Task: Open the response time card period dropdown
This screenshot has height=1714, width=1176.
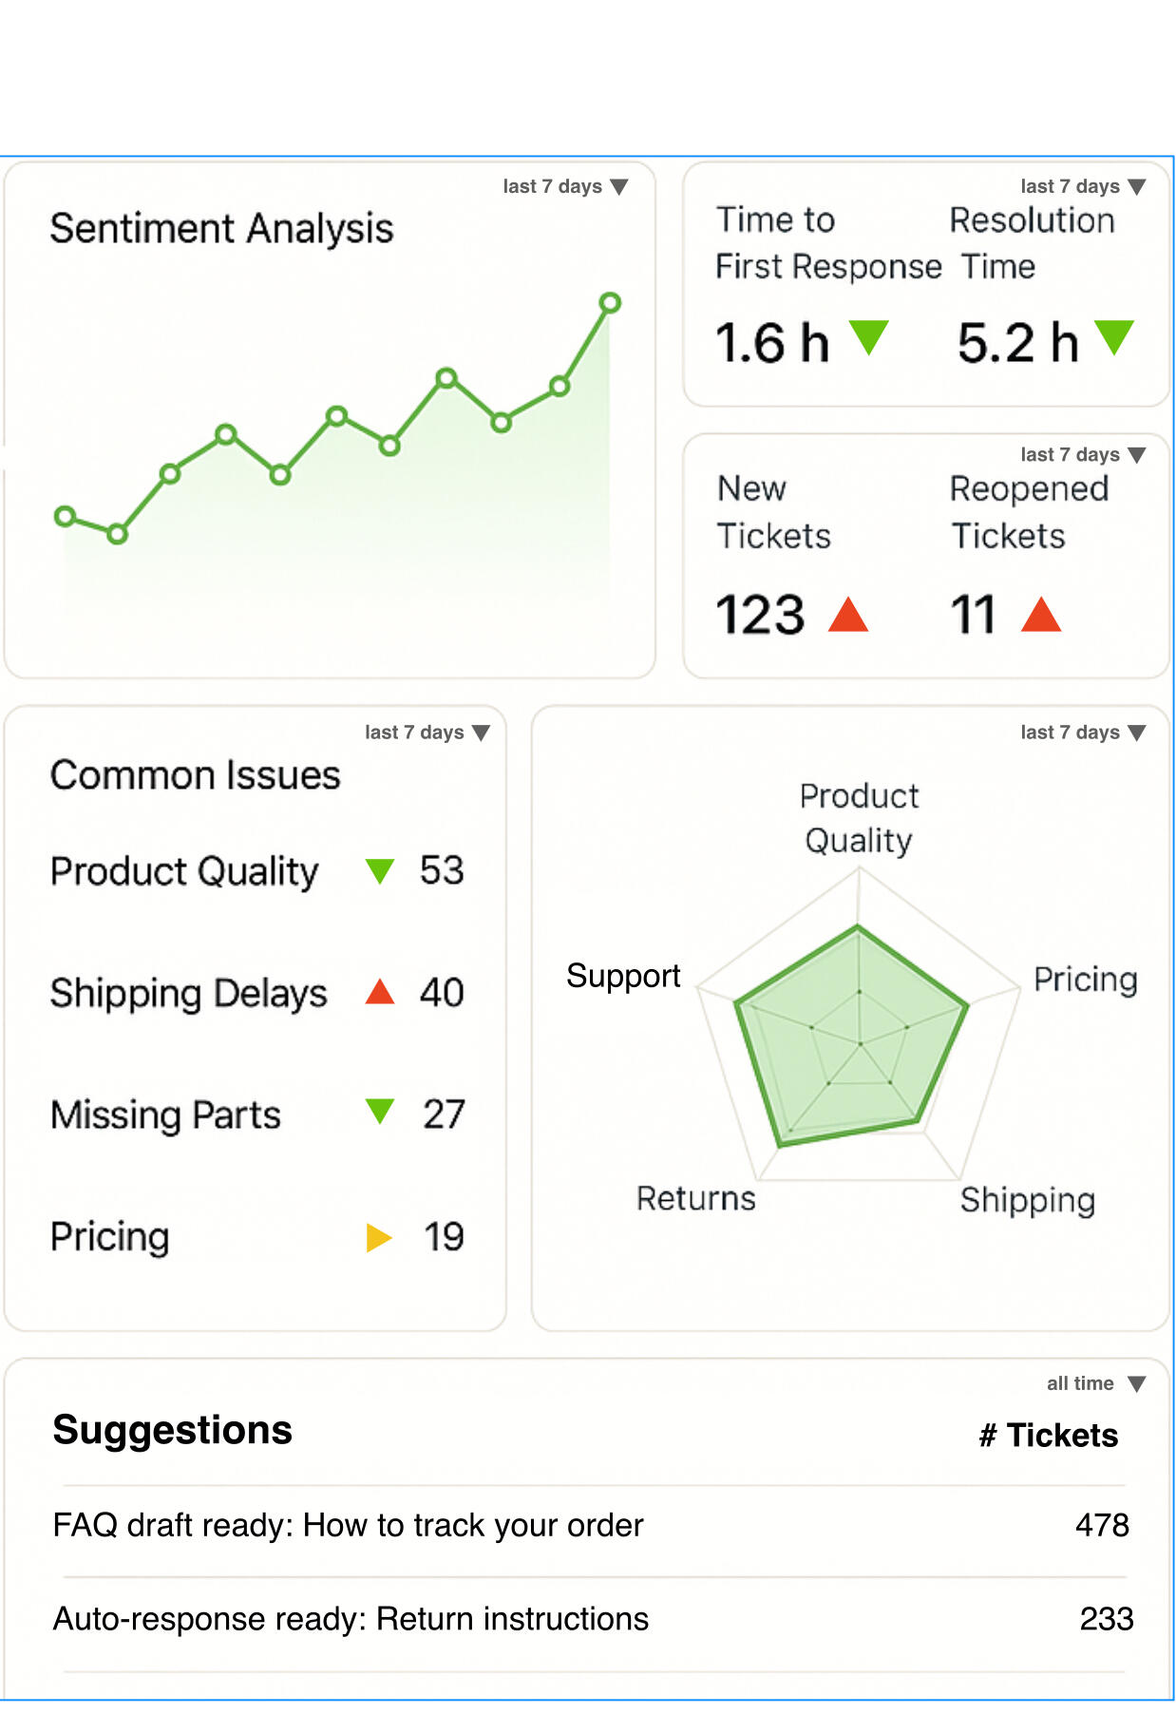Action: point(1083,186)
